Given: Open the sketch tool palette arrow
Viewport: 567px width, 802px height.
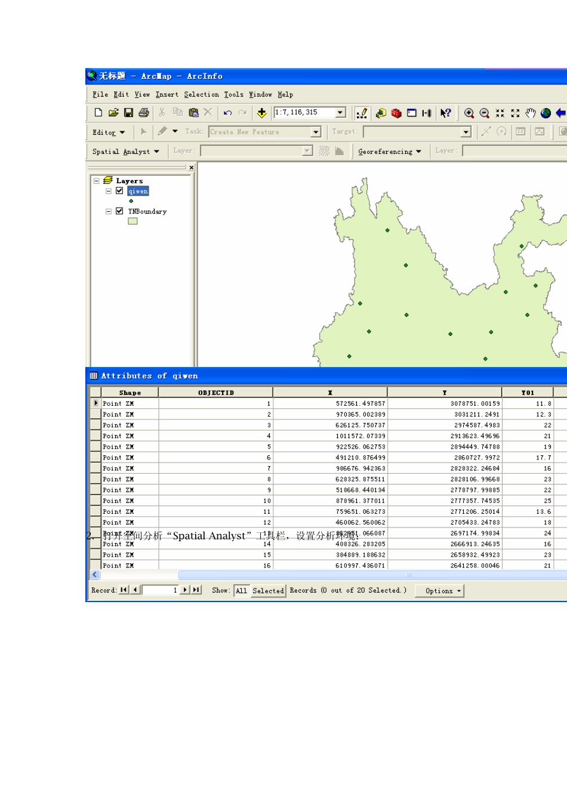Looking at the screenshot, I should 175,131.
